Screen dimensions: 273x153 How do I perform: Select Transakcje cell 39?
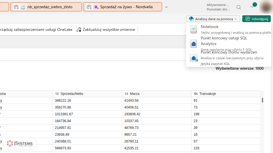tap(226, 127)
